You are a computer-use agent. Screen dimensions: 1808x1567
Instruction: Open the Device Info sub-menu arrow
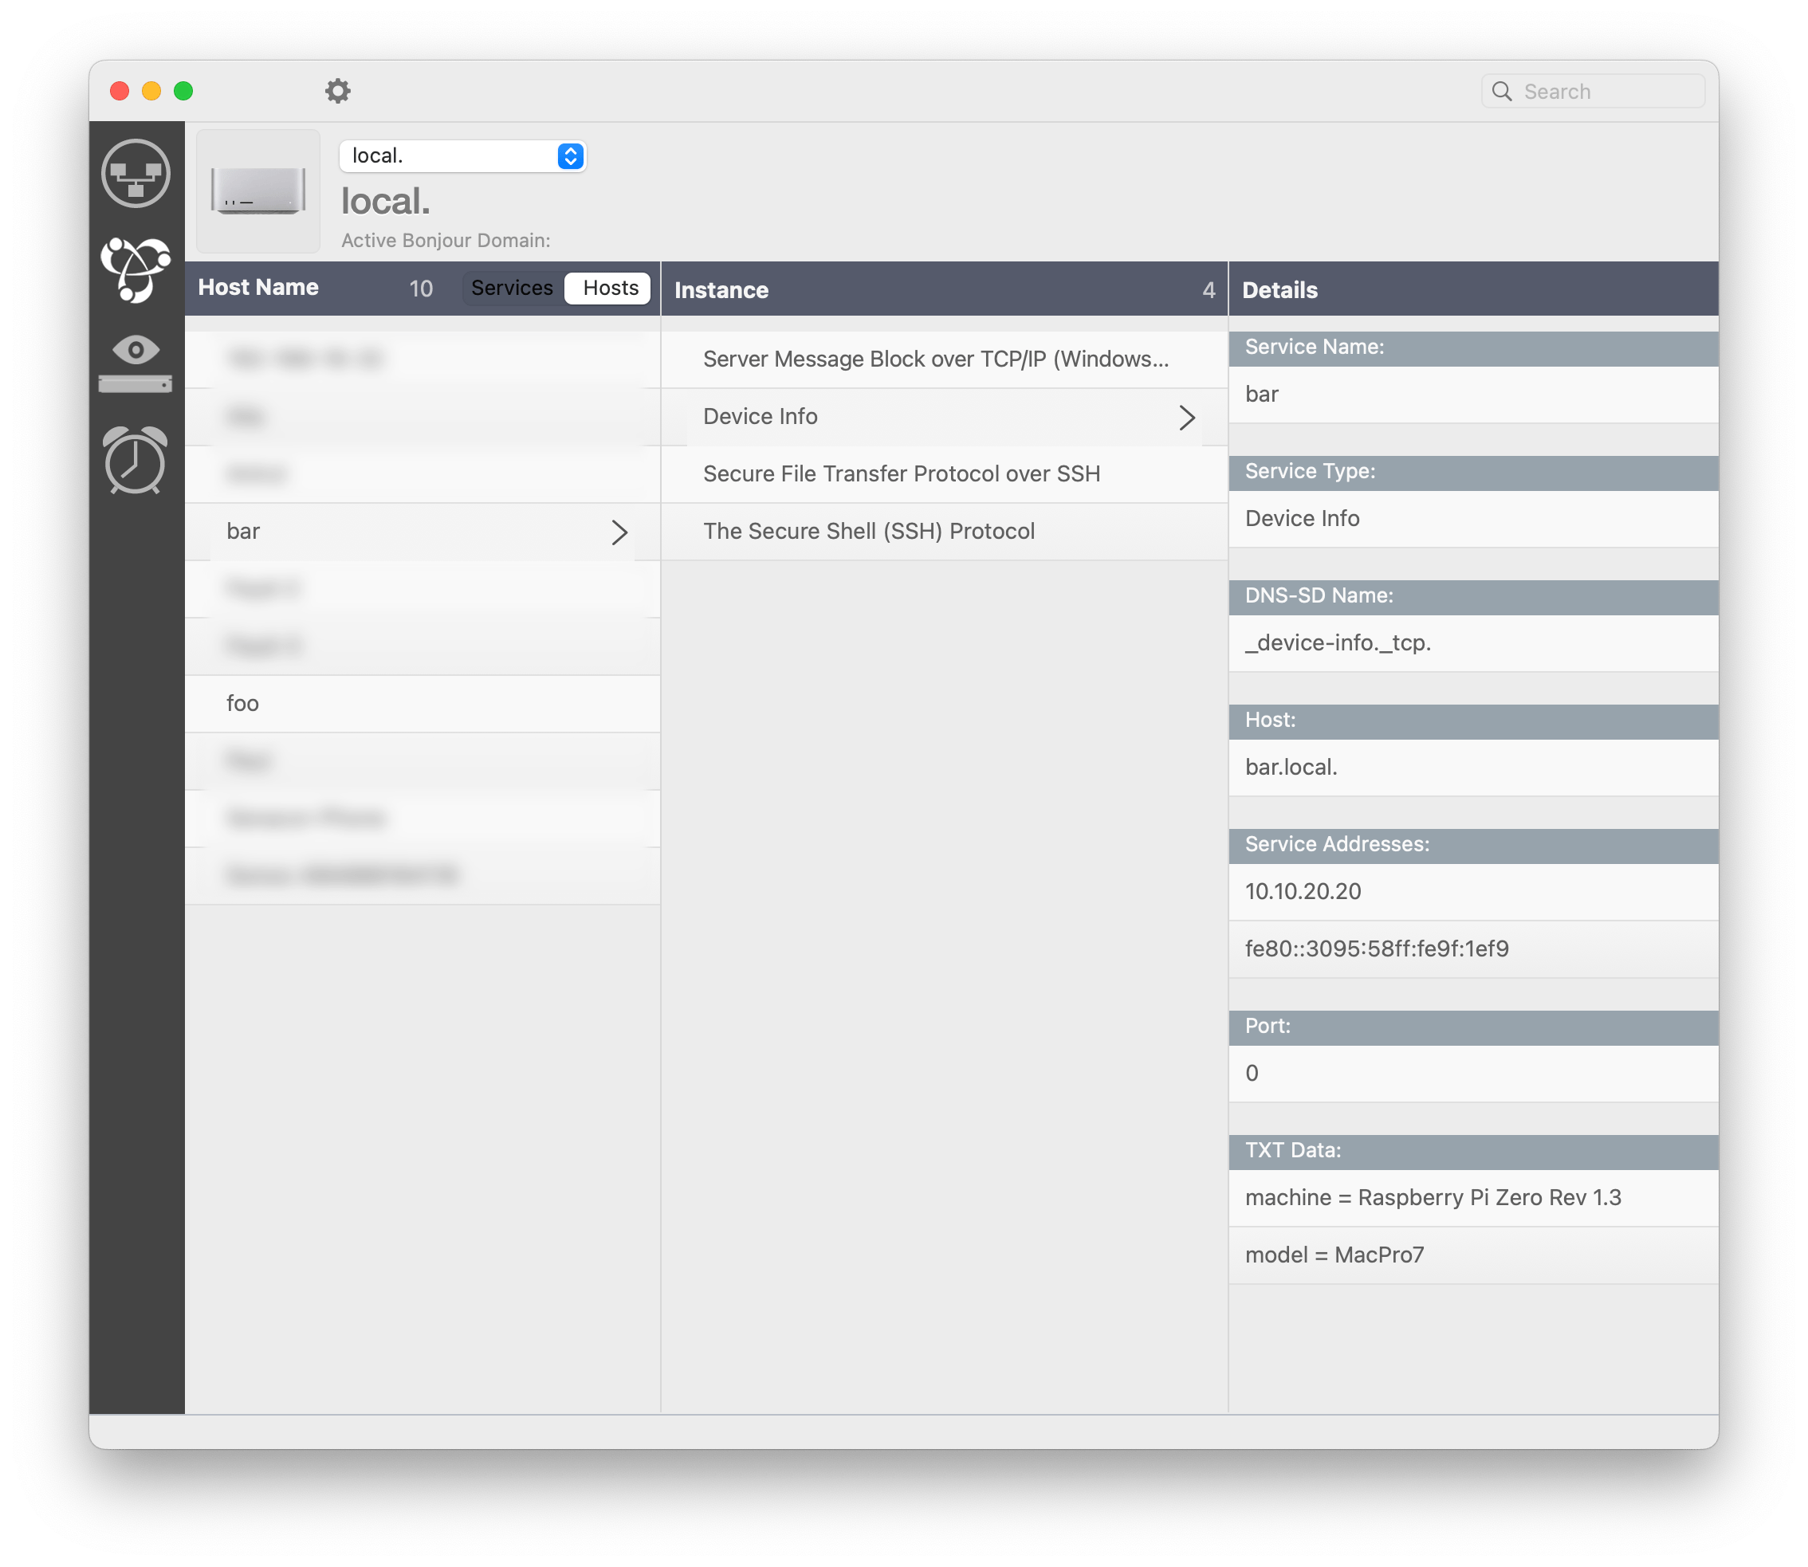[x=1184, y=415]
